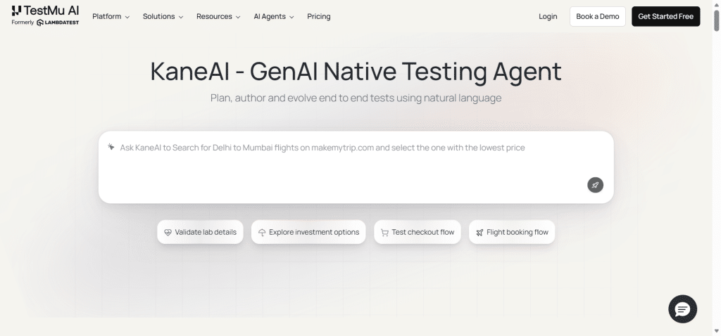Click the Book a Demo button
Image resolution: width=721 pixels, height=336 pixels.
(597, 17)
